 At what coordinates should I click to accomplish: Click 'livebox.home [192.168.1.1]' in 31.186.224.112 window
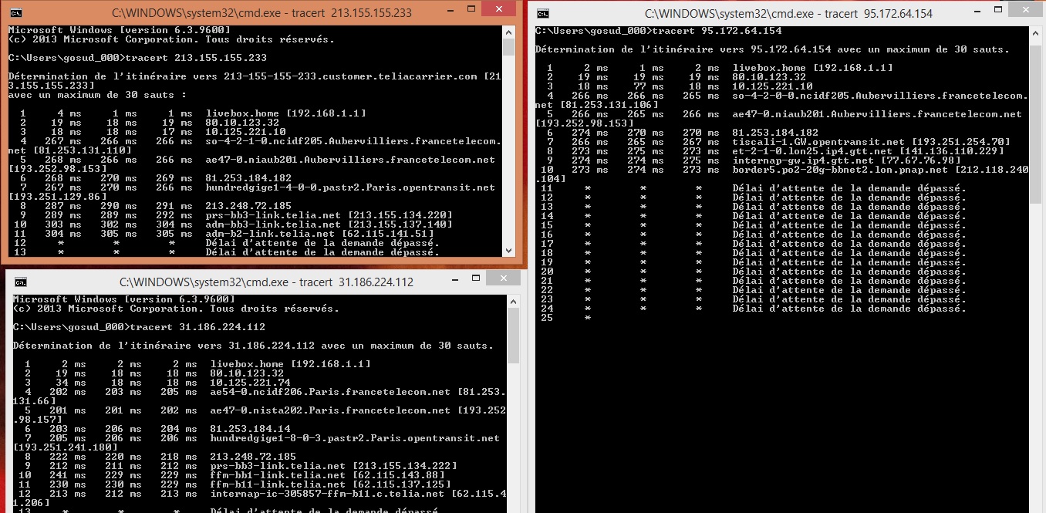point(290,364)
